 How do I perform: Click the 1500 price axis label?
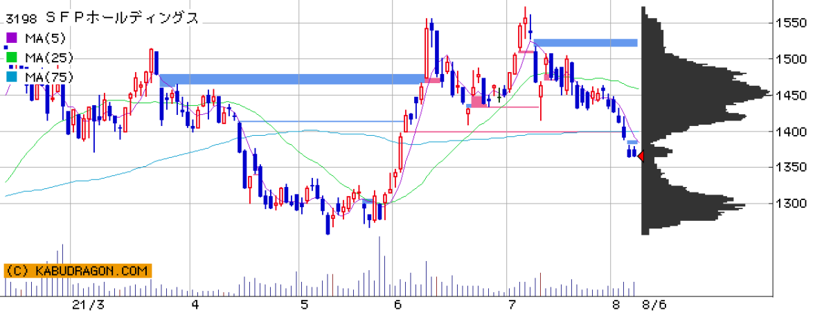point(791,59)
